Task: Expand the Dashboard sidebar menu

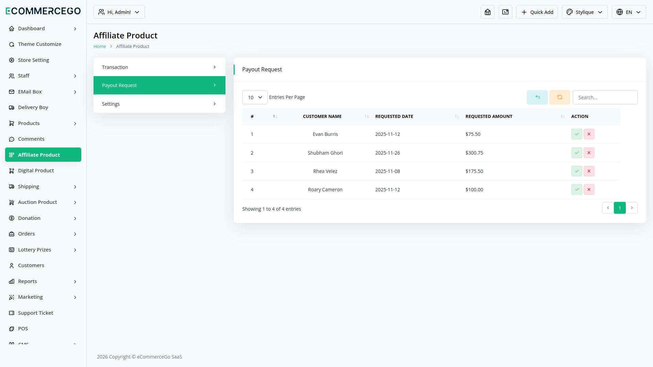Action: click(x=43, y=29)
